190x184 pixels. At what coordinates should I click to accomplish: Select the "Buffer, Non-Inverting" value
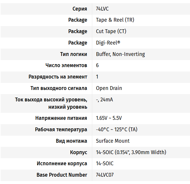click(x=120, y=54)
